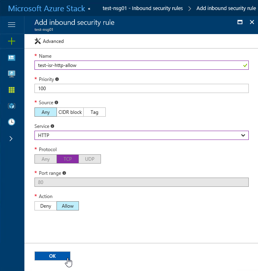The image size is (258, 271).
Task: Open the All resources grid icon
Action: coord(12,90)
